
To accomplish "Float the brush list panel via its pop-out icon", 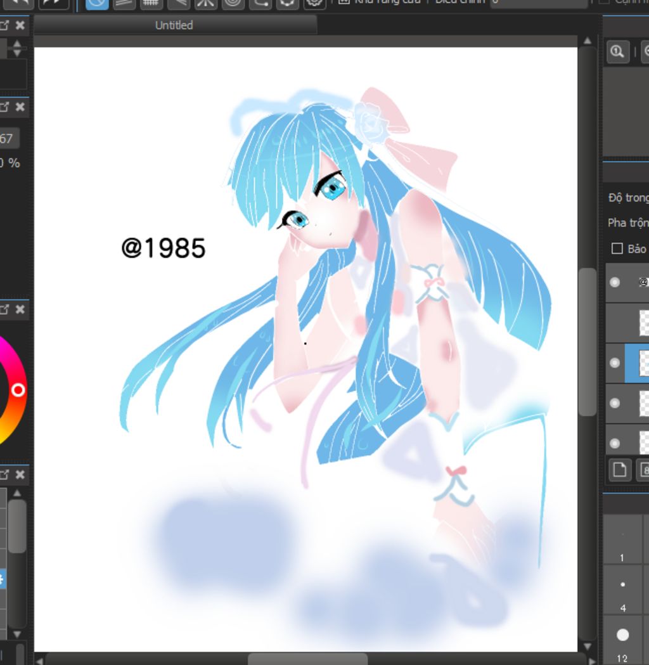I will [x=4, y=475].
